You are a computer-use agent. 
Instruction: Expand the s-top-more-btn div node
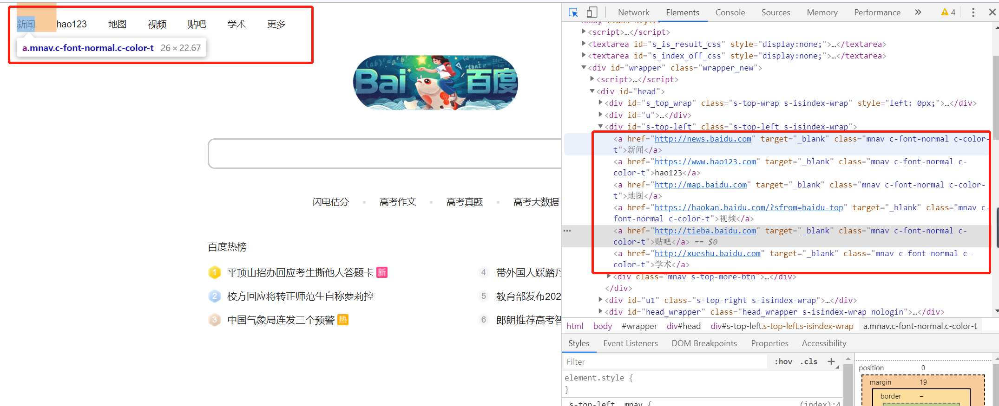609,277
